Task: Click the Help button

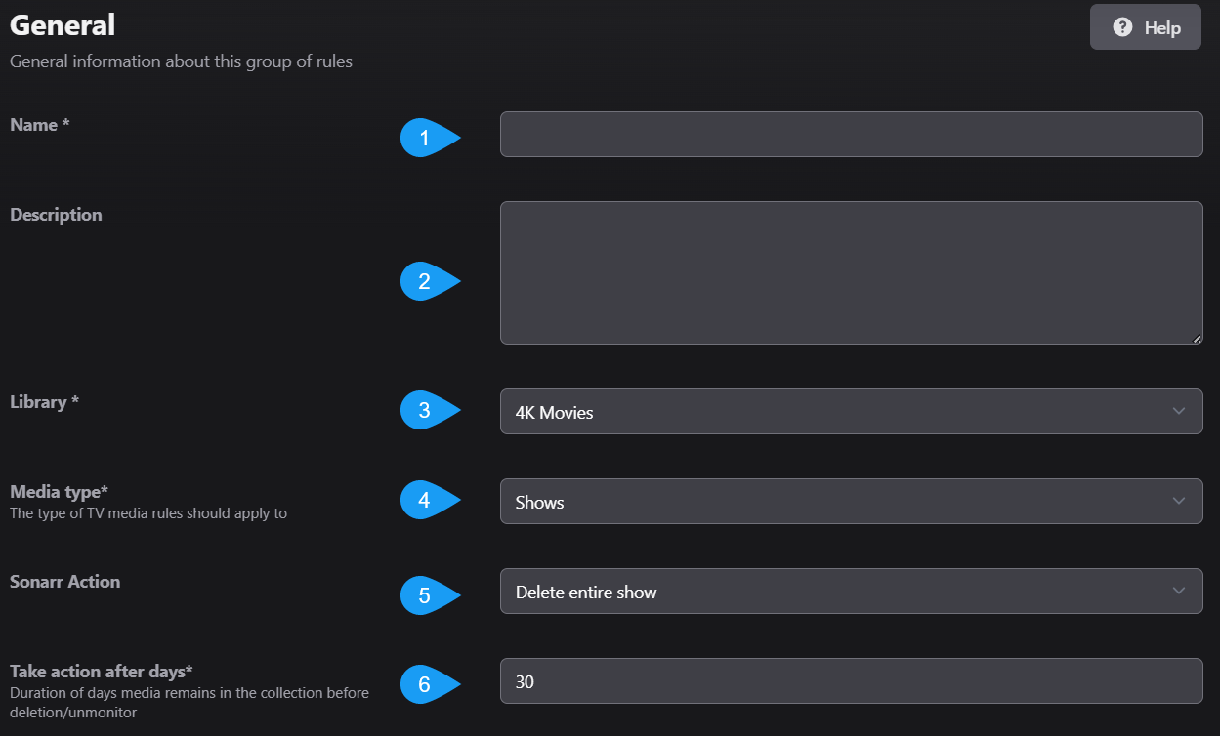Action: [x=1145, y=26]
